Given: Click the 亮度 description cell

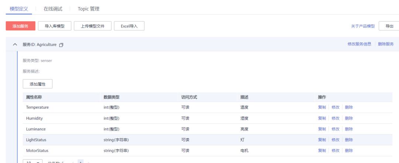Looking at the screenshot, I should coord(244,129).
